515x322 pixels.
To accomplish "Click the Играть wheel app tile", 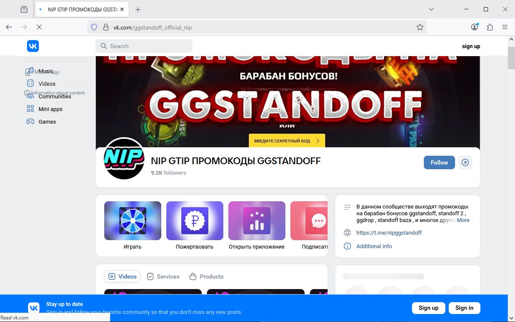I will click(133, 225).
